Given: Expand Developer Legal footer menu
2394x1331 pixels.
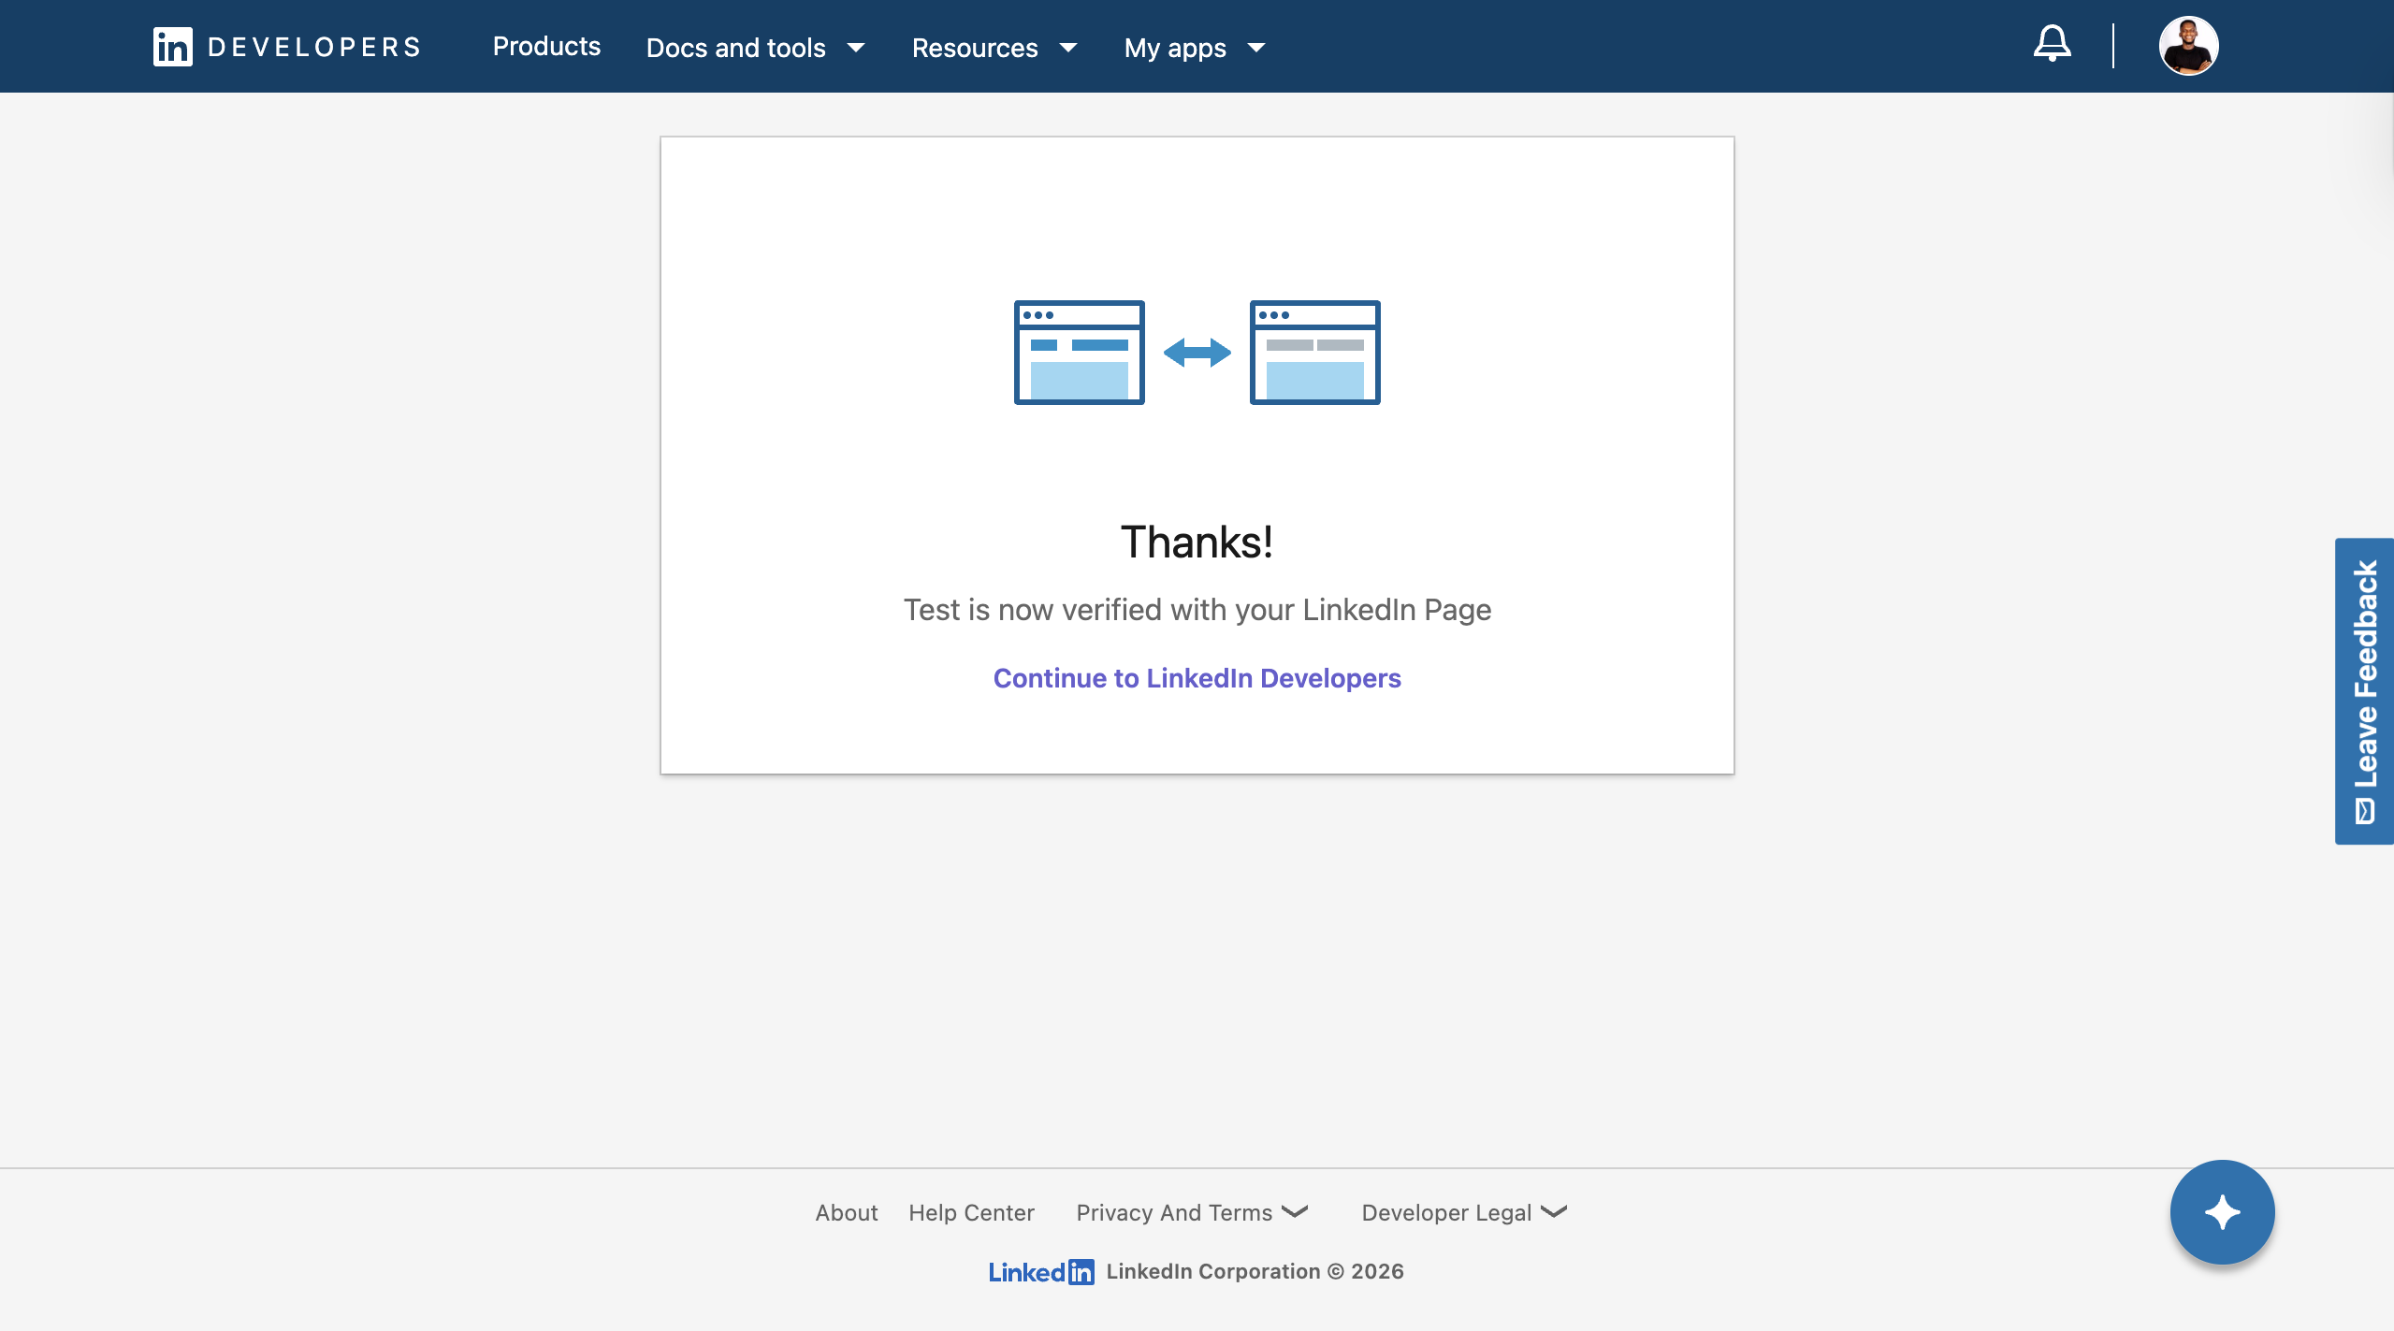Looking at the screenshot, I should pos(1464,1212).
